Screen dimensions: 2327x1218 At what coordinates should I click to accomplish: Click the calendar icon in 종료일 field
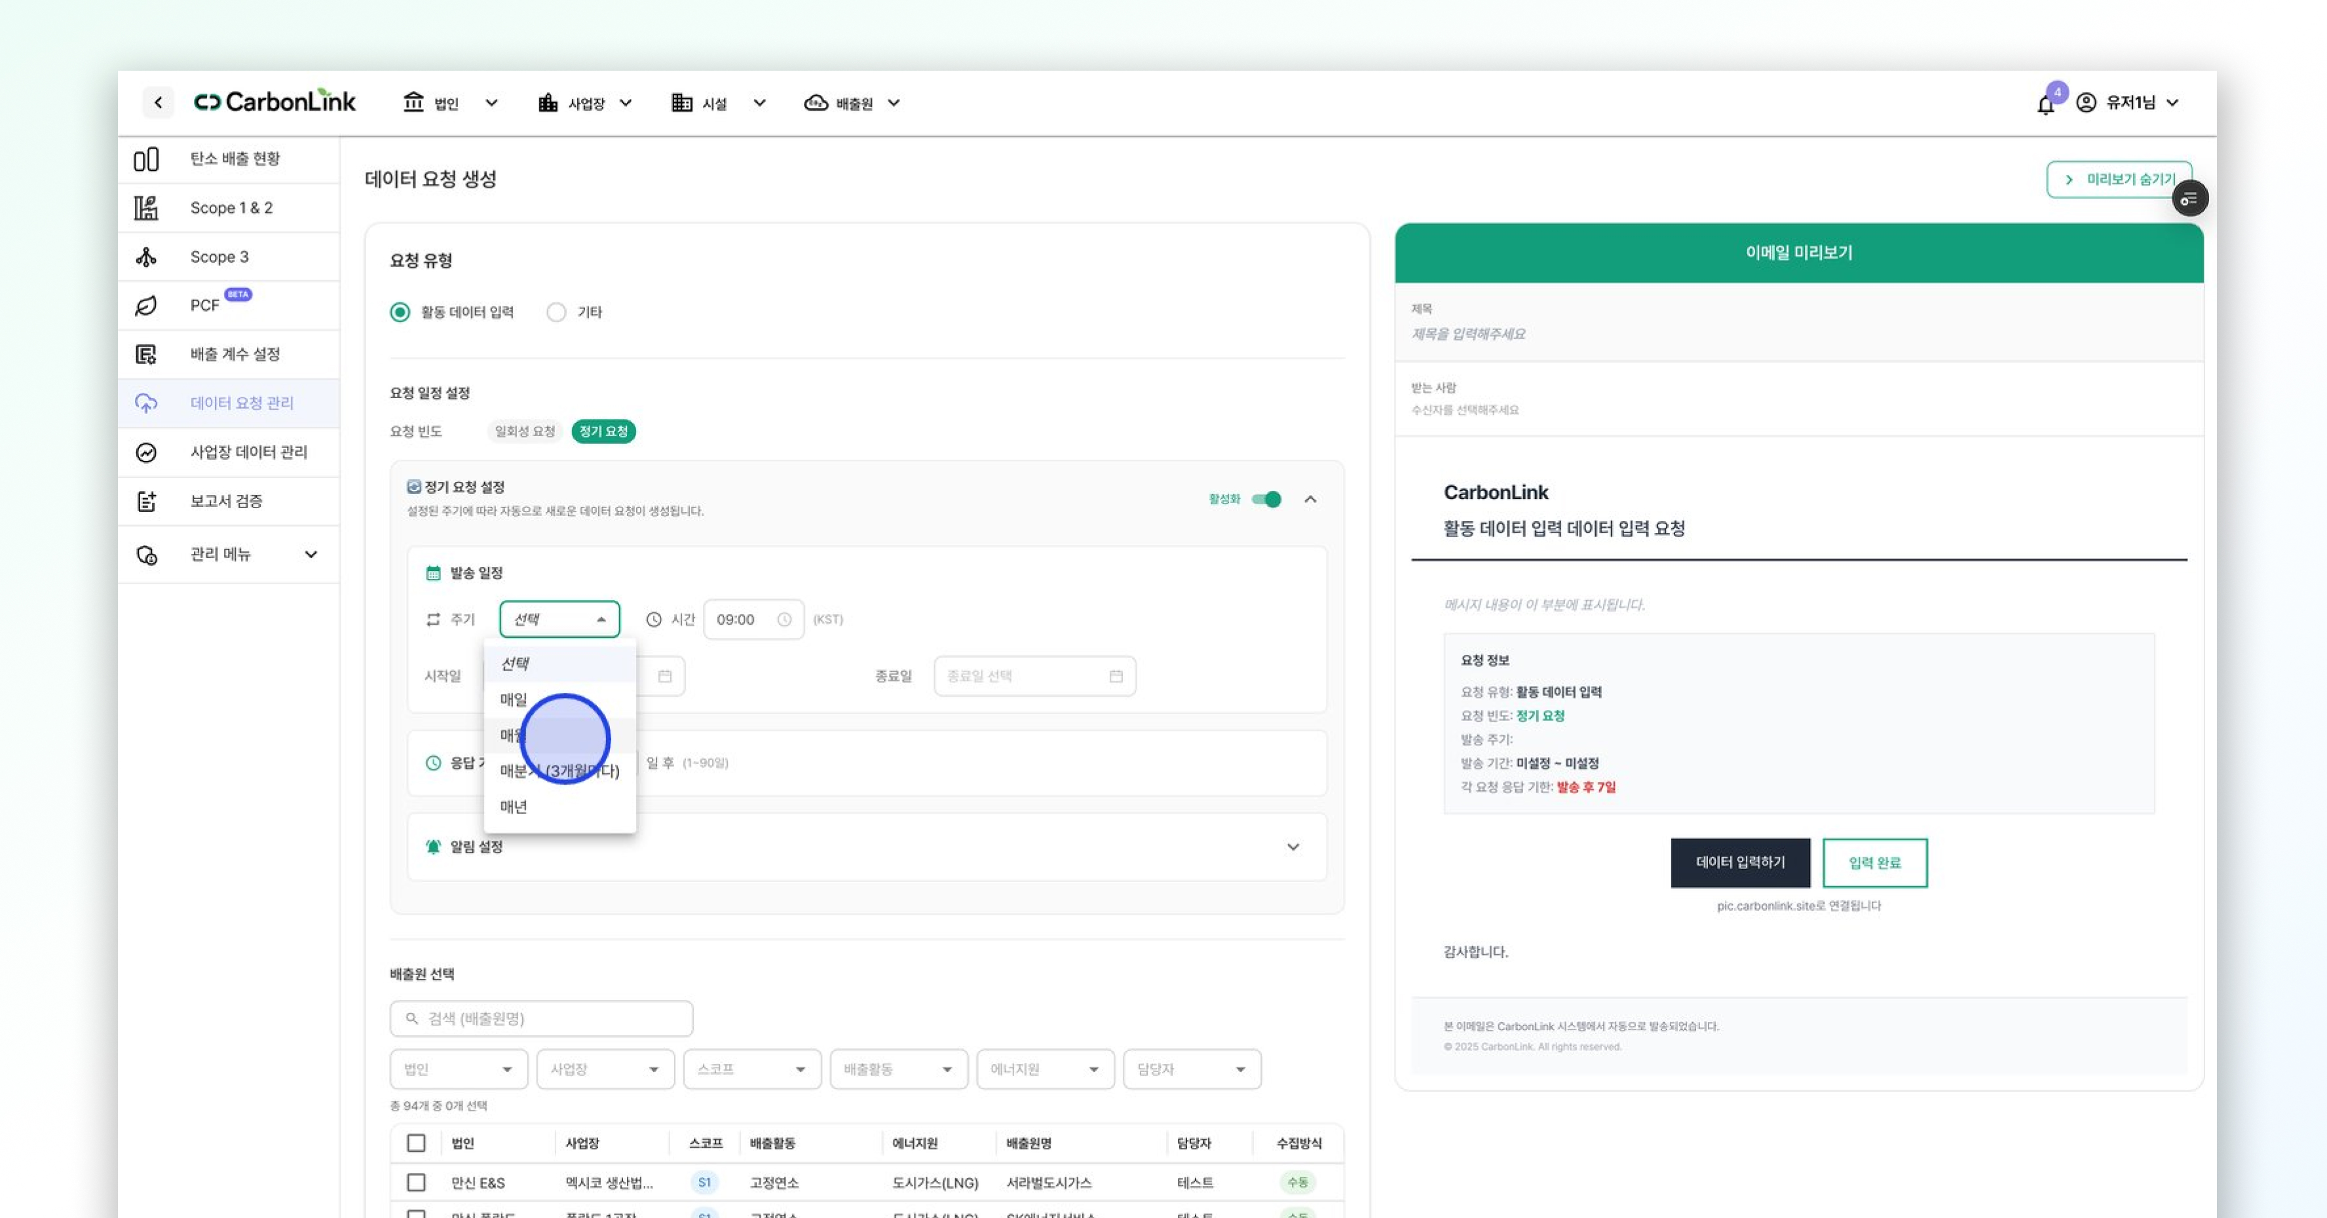[x=1116, y=676]
